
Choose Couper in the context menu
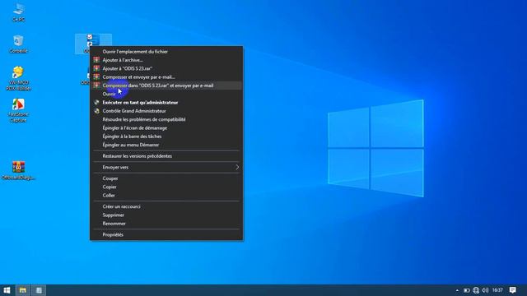coord(166,178)
